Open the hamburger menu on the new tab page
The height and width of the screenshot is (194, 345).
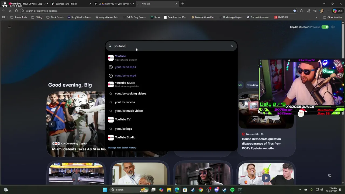click(x=9, y=27)
